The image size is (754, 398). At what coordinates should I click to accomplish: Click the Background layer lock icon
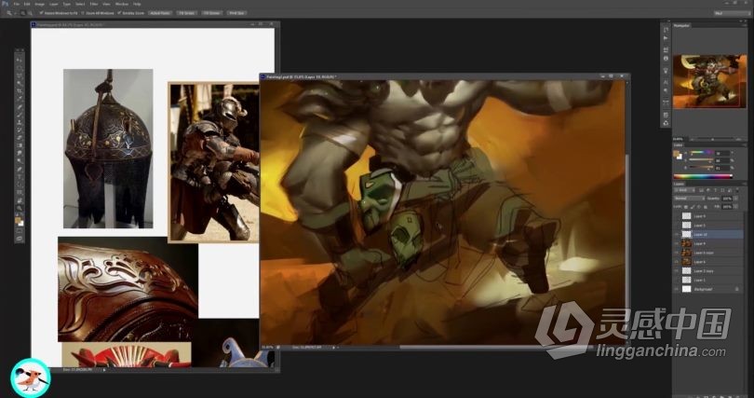coord(736,289)
